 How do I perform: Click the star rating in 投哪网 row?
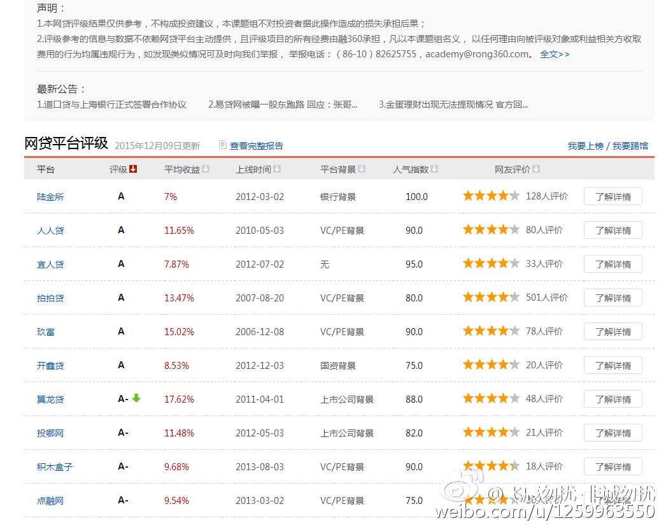point(492,432)
